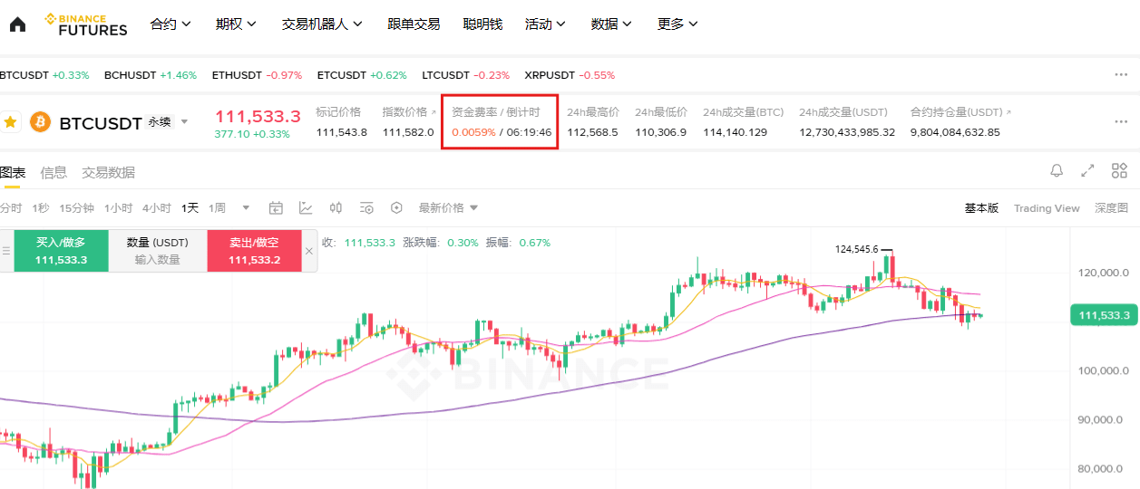Open the 跟单交易 page
Image resolution: width=1140 pixels, height=489 pixels.
click(x=414, y=24)
